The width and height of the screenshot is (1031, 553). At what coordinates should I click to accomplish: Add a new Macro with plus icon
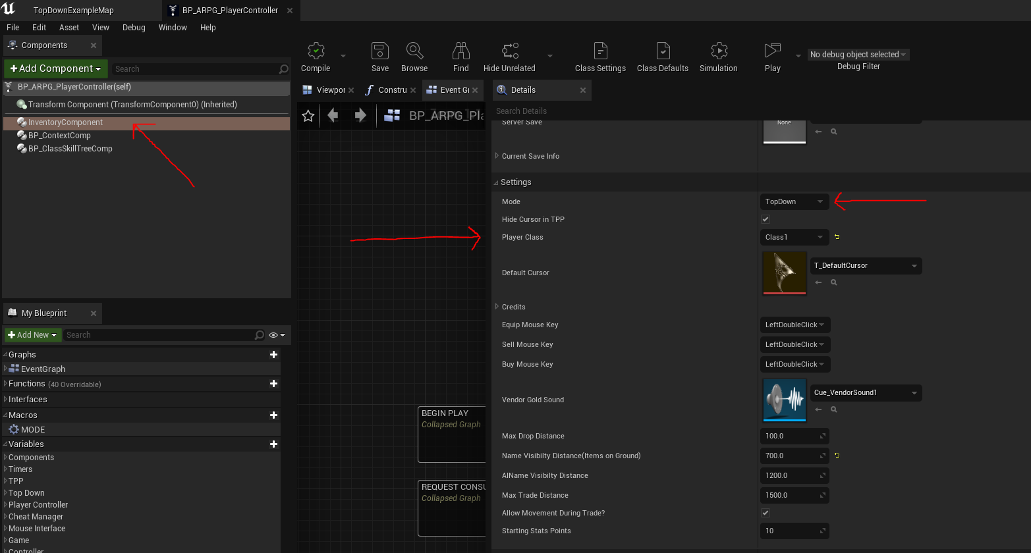pos(273,415)
